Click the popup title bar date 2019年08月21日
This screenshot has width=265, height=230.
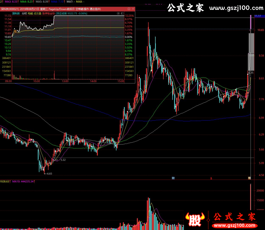coord(30,9)
